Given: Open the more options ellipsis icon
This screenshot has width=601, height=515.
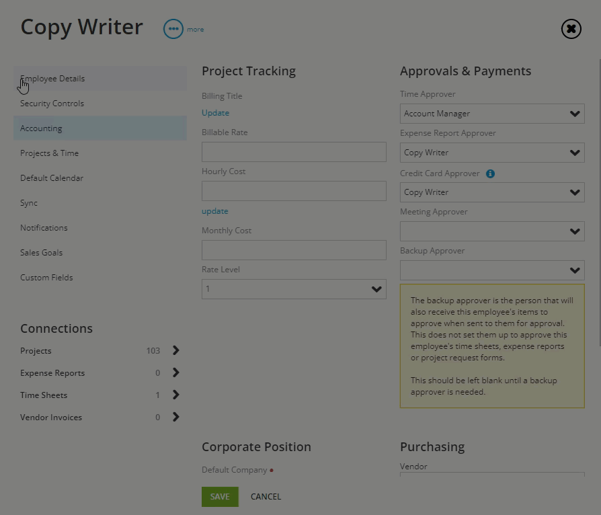Looking at the screenshot, I should pos(173,29).
